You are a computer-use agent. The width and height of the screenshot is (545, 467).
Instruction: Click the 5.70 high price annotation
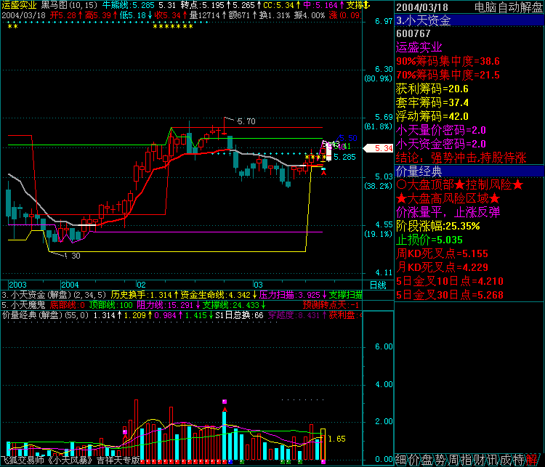[x=246, y=121]
